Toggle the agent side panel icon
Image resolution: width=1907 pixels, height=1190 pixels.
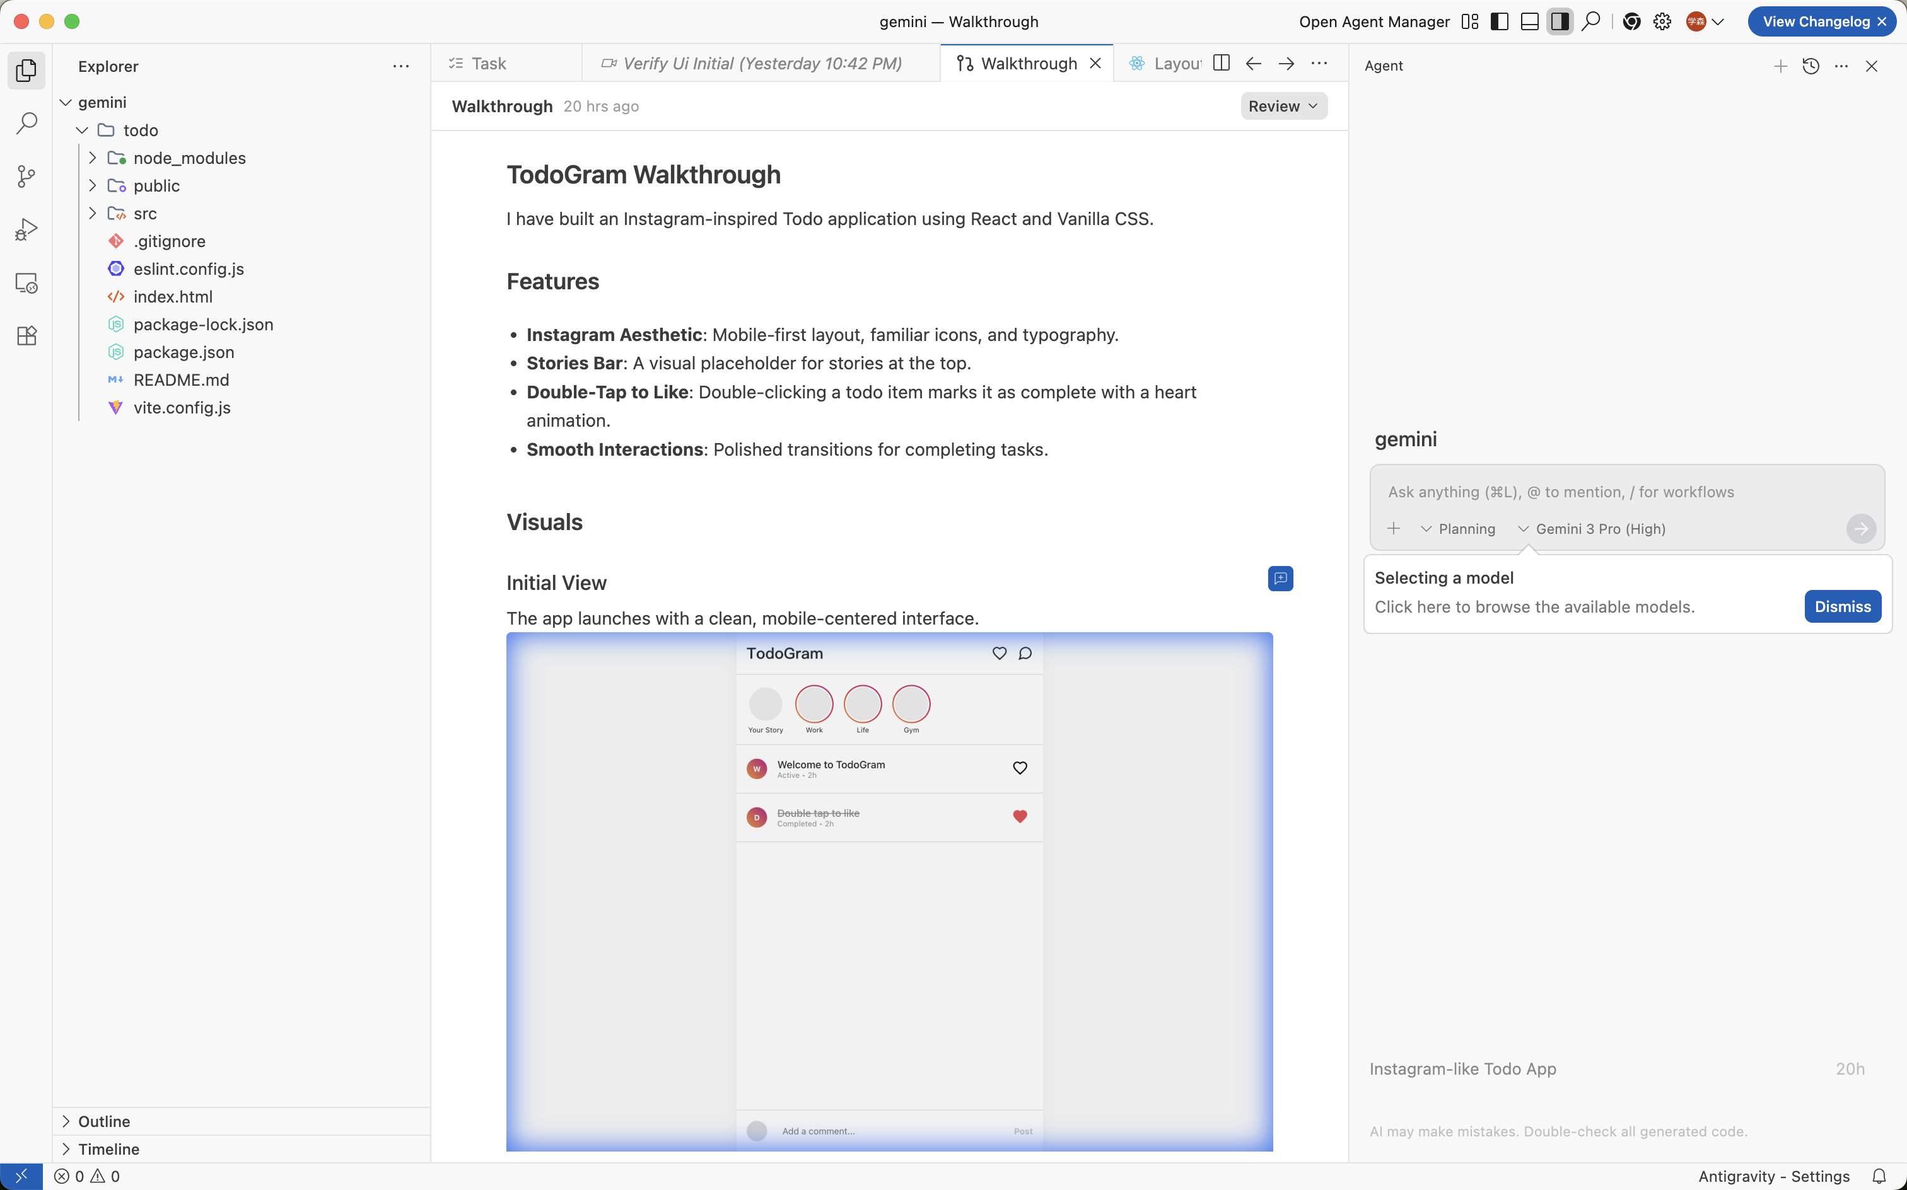(1559, 21)
